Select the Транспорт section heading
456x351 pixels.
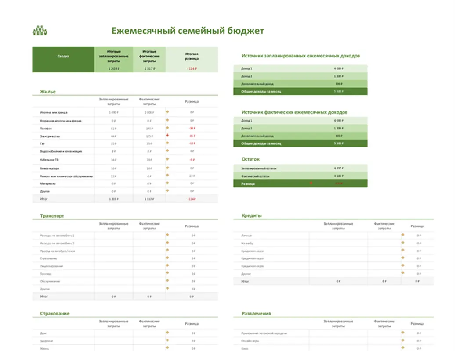[x=52, y=216]
